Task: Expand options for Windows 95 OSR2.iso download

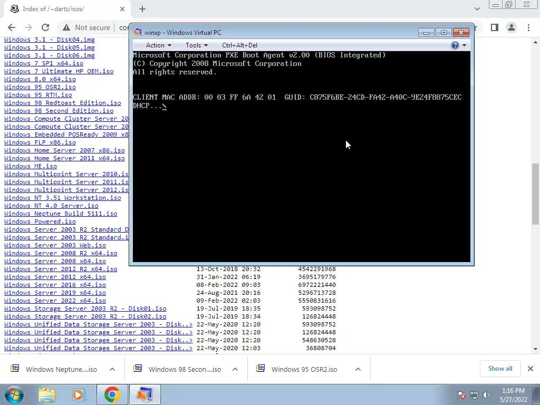Action: click(358, 369)
